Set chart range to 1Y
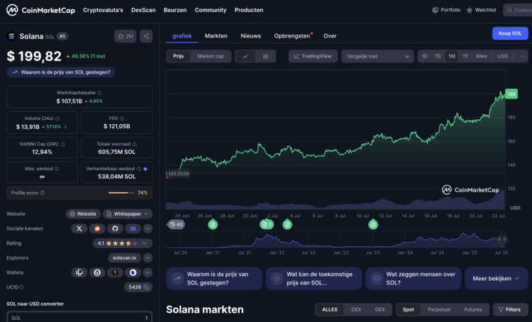This screenshot has width=532, height=322. coord(465,56)
